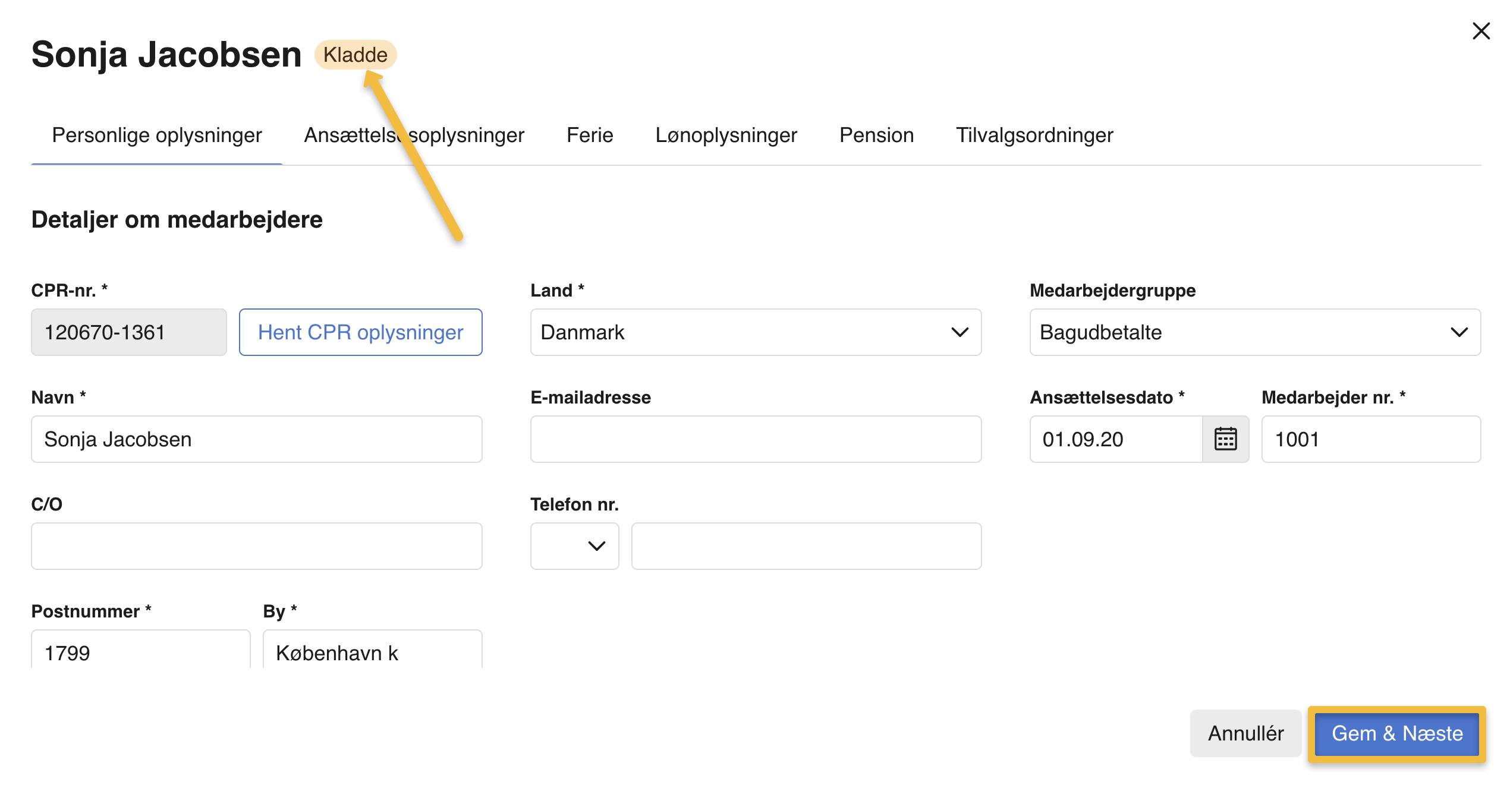The height and width of the screenshot is (788, 1510).
Task: Open the Medarbejdergruppe dropdown
Action: 1254,332
